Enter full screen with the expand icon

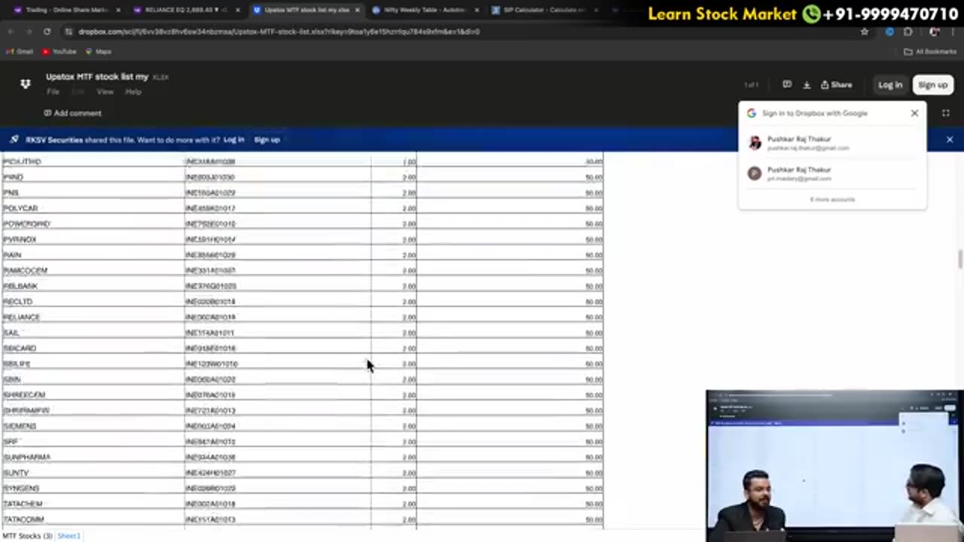coord(946,113)
